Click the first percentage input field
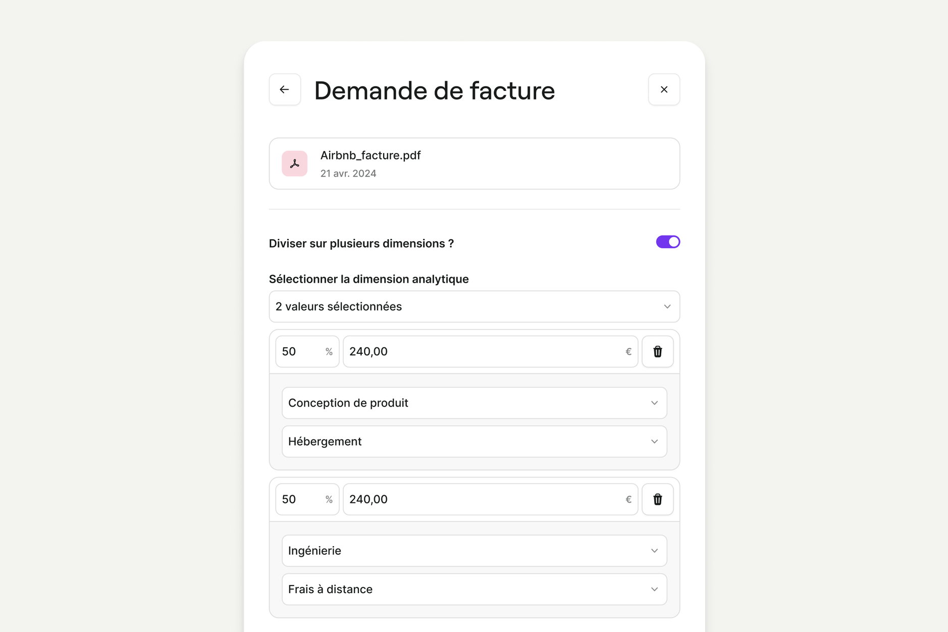 pos(301,351)
